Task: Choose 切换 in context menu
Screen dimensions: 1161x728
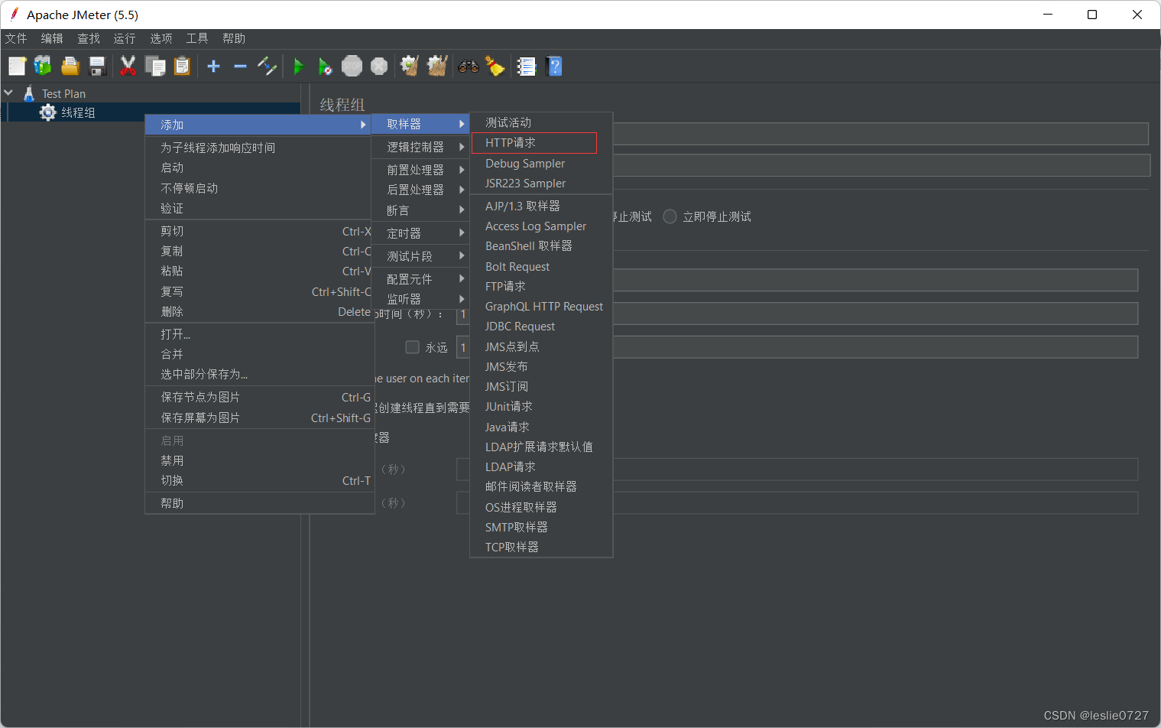Action: point(259,481)
